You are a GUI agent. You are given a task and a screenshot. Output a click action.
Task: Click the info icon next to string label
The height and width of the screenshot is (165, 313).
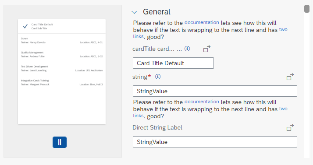point(158,77)
